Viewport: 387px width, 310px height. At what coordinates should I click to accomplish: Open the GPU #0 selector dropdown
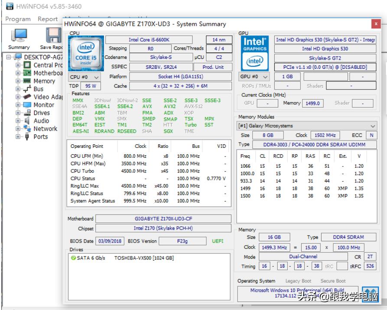tap(255, 77)
